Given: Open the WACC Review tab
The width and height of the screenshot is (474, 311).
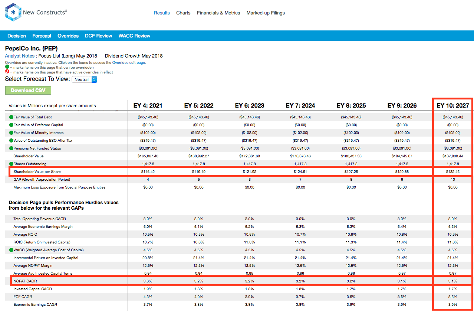Looking at the screenshot, I should pos(134,36).
